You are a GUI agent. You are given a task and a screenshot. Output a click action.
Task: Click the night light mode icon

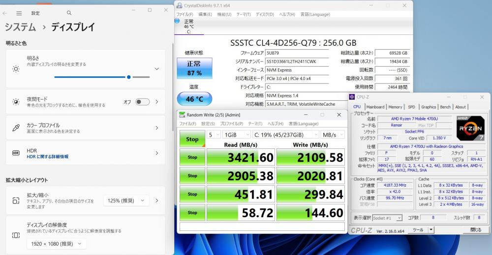tap(16, 102)
